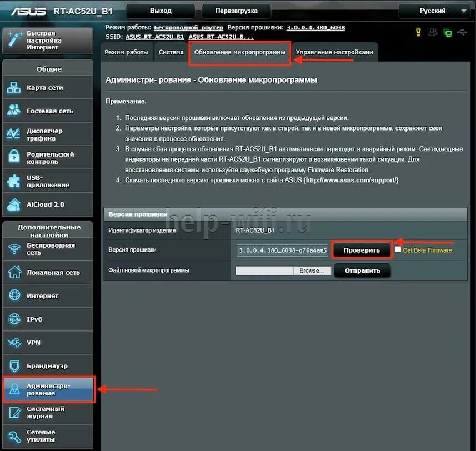Click the USB status icon
This screenshot has height=451, width=476.
(x=462, y=32)
